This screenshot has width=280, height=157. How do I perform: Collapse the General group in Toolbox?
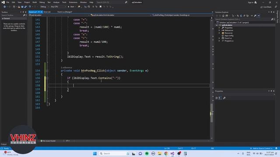point(3,18)
